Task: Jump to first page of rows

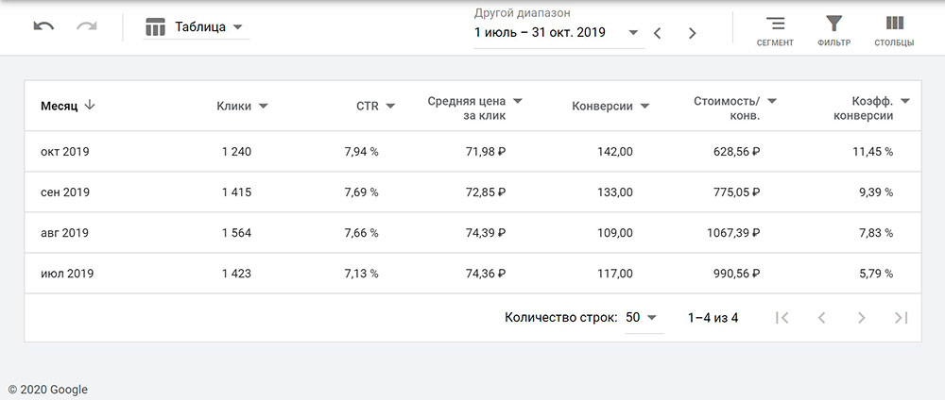Action: (782, 318)
